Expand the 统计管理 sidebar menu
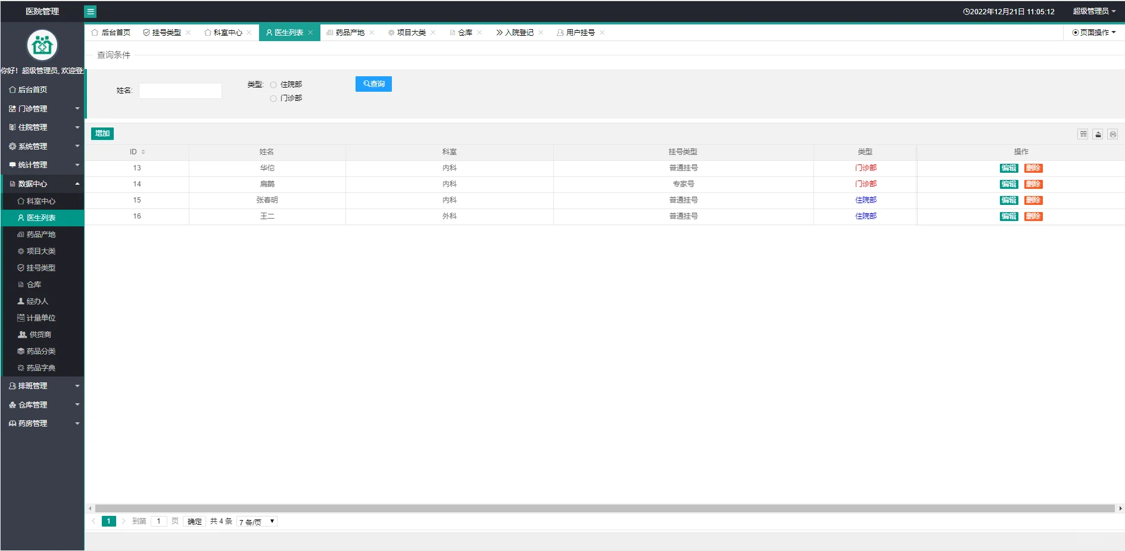This screenshot has width=1125, height=551. 42,165
